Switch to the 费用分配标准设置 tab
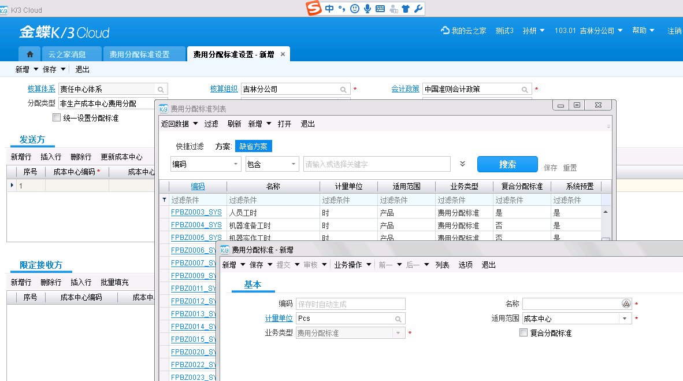The height and width of the screenshot is (381, 683). click(x=139, y=53)
